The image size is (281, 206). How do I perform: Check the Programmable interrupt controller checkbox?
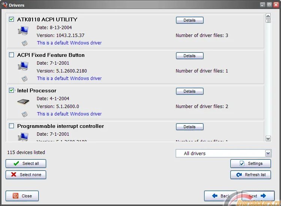point(12,126)
